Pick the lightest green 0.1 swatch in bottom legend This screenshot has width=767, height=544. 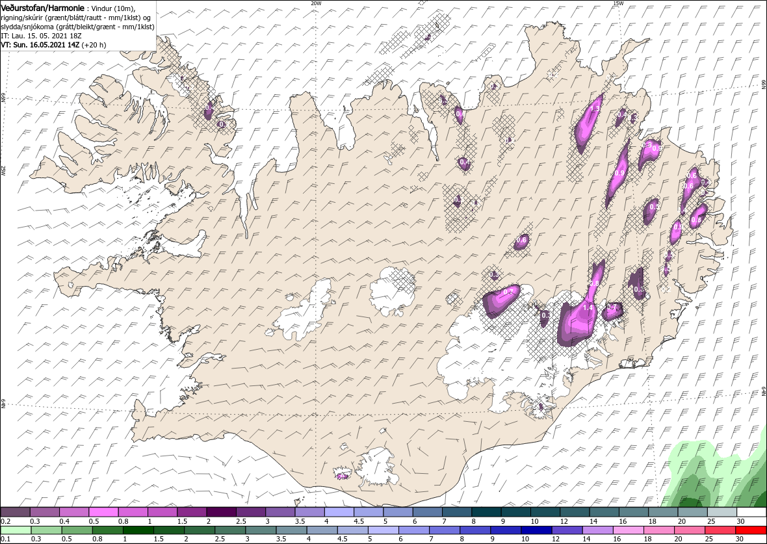click(16, 530)
